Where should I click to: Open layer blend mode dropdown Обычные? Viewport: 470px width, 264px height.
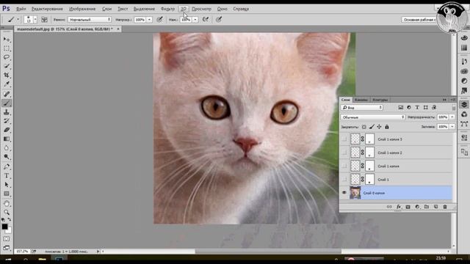point(373,117)
